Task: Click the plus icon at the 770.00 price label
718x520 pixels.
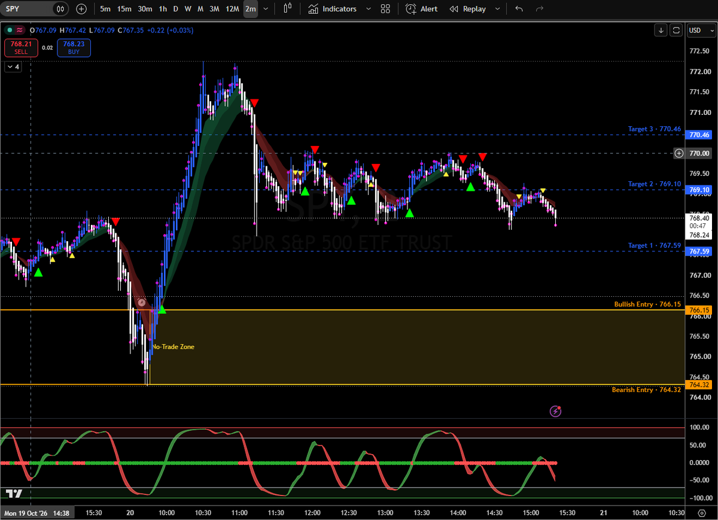Action: pos(679,153)
